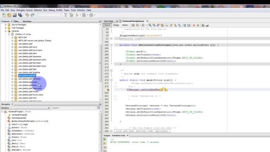Open the Refactor menu

(x=38, y=10)
